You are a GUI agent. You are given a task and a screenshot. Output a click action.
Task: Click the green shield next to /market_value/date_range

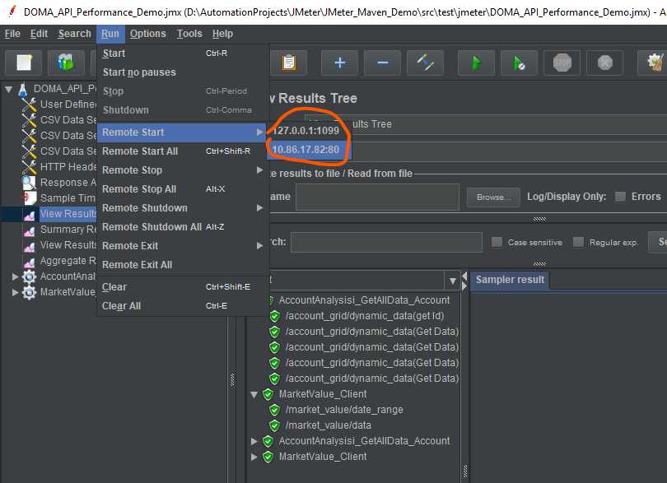coord(274,410)
